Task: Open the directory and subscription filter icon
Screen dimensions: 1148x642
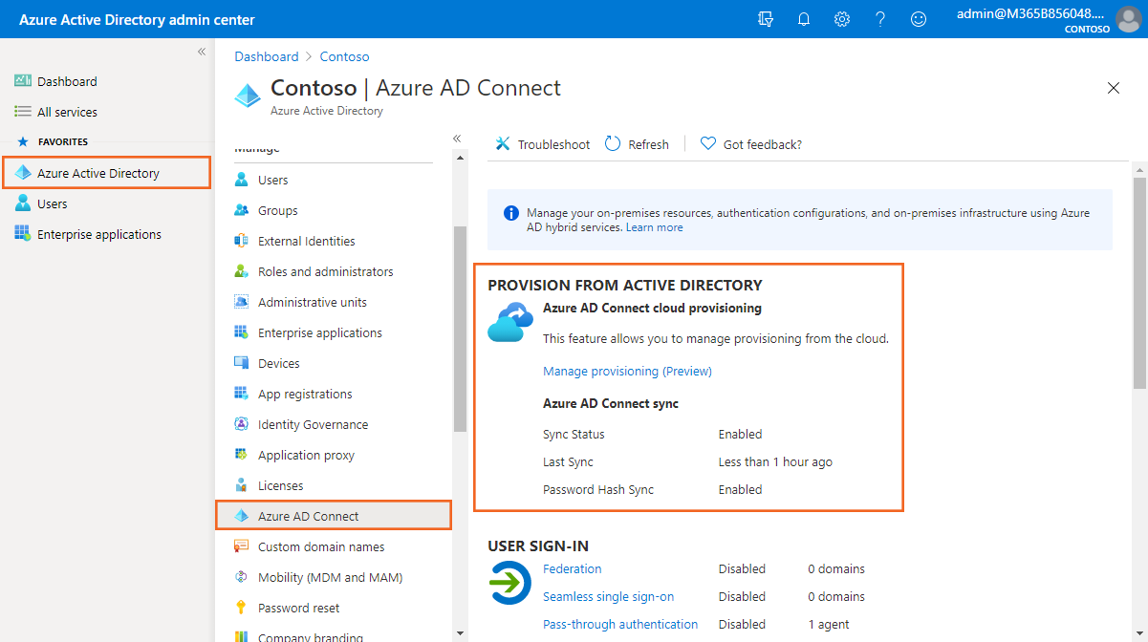Action: coord(766,19)
